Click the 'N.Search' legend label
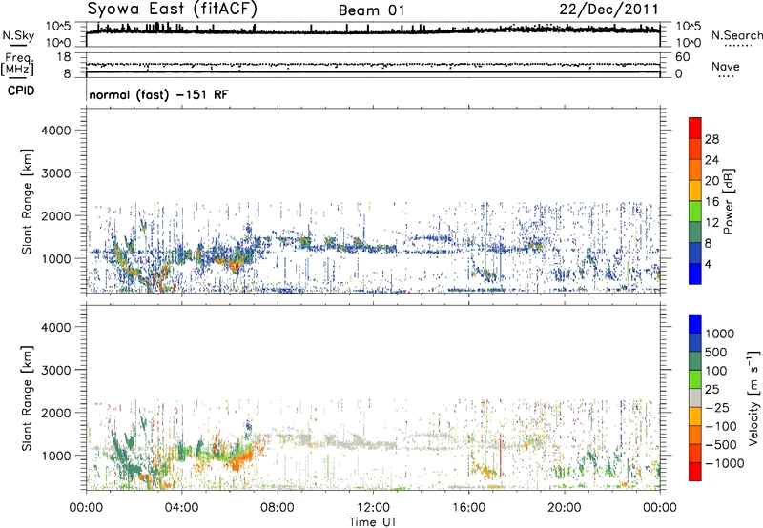The height and width of the screenshot is (528, 763). pos(736,35)
